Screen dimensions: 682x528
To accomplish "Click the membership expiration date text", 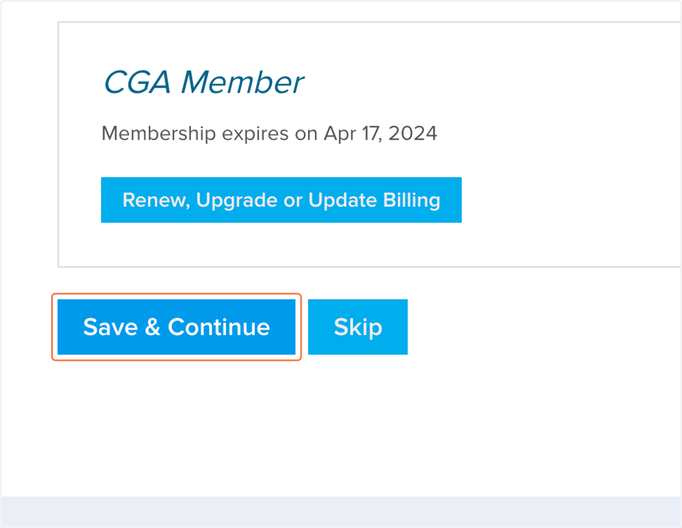I will [269, 134].
